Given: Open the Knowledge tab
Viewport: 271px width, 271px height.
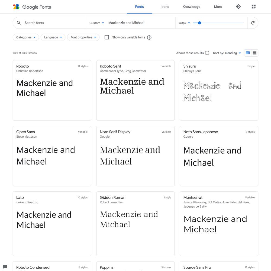Looking at the screenshot, I should click(x=191, y=7).
